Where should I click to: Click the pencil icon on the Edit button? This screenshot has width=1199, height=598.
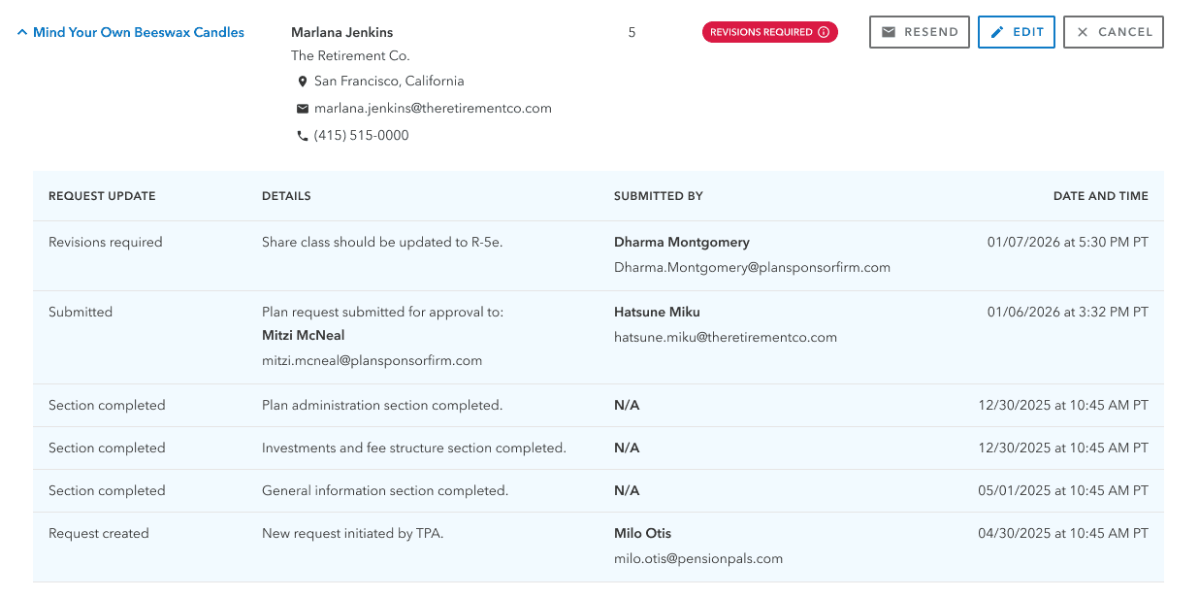coord(997,32)
